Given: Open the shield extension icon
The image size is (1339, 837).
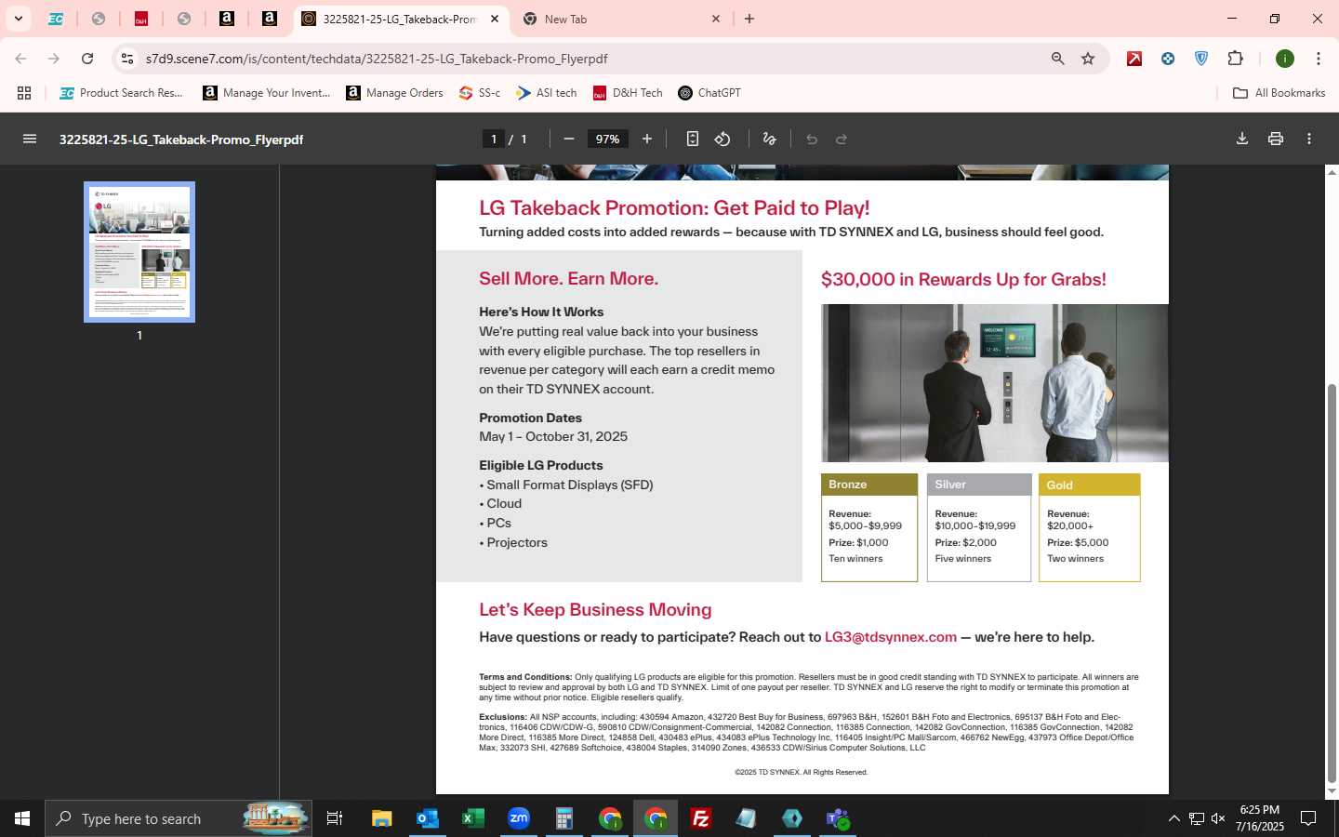Looking at the screenshot, I should 1201,59.
